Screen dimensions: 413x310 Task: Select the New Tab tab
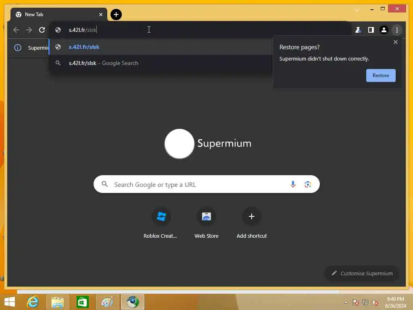tap(59, 15)
